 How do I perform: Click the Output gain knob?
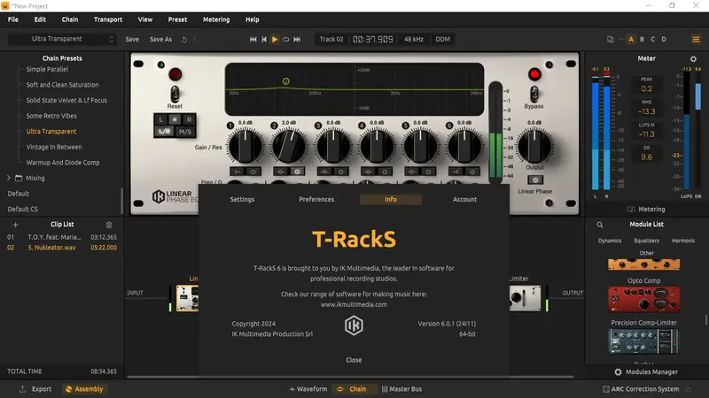coord(534,146)
